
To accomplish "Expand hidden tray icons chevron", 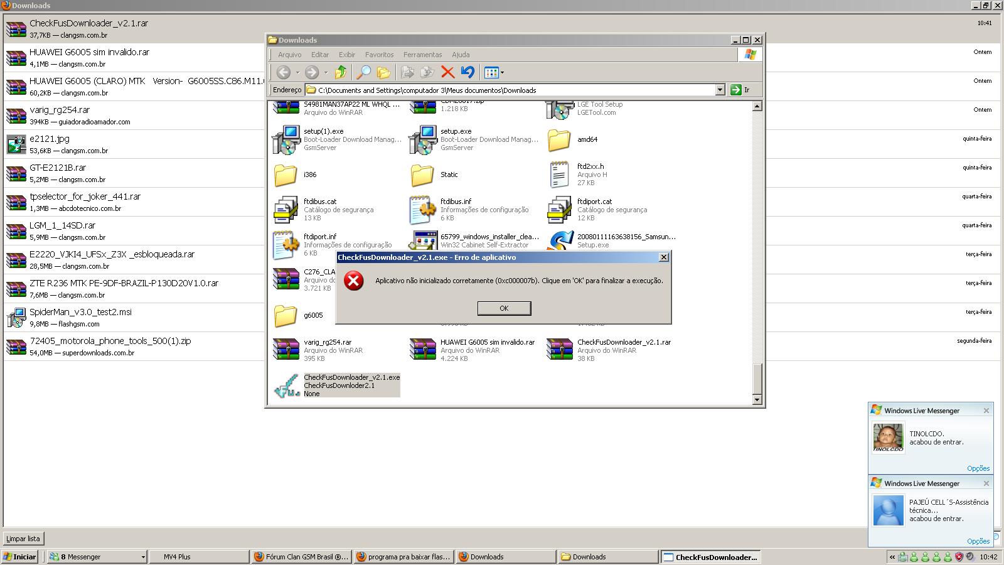I will pos(892,557).
